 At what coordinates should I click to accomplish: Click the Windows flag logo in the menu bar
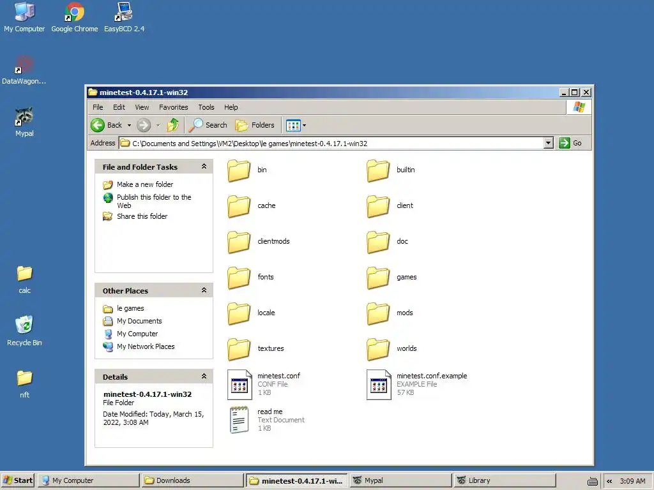[x=579, y=107]
